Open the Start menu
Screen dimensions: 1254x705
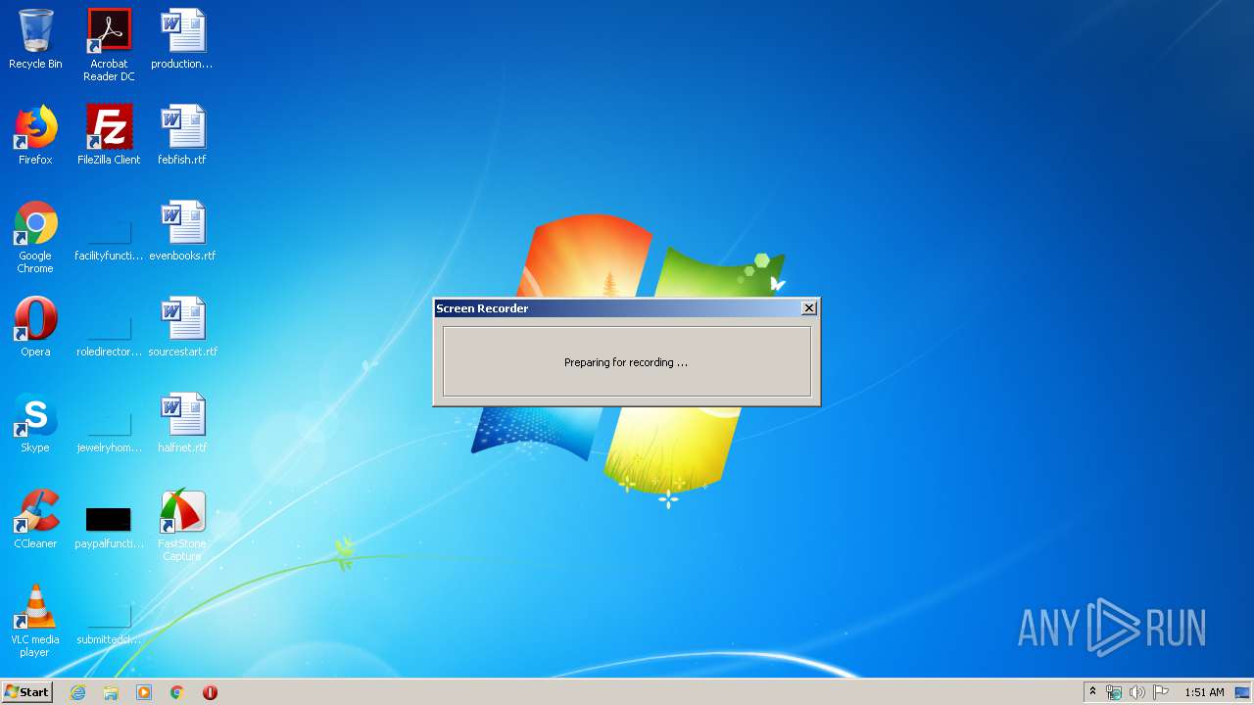click(x=26, y=692)
